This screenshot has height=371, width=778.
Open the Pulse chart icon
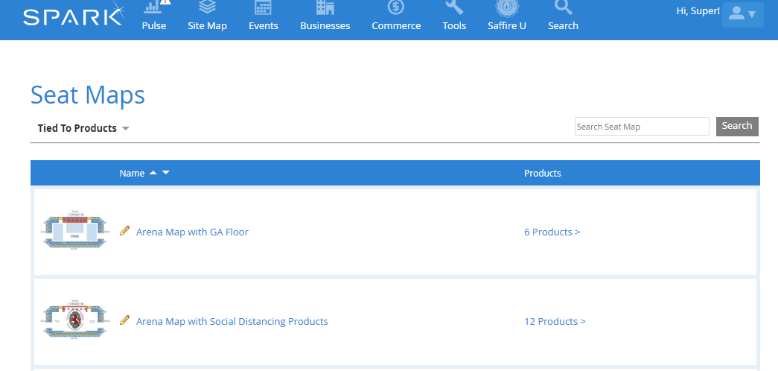(151, 7)
